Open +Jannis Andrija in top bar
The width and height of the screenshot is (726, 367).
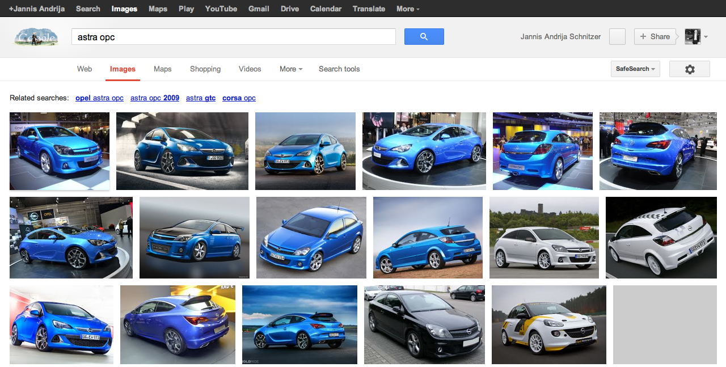37,9
